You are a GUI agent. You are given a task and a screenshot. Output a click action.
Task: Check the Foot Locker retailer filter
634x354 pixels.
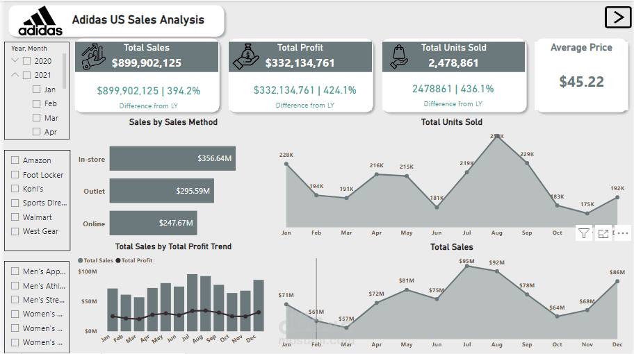pos(15,174)
